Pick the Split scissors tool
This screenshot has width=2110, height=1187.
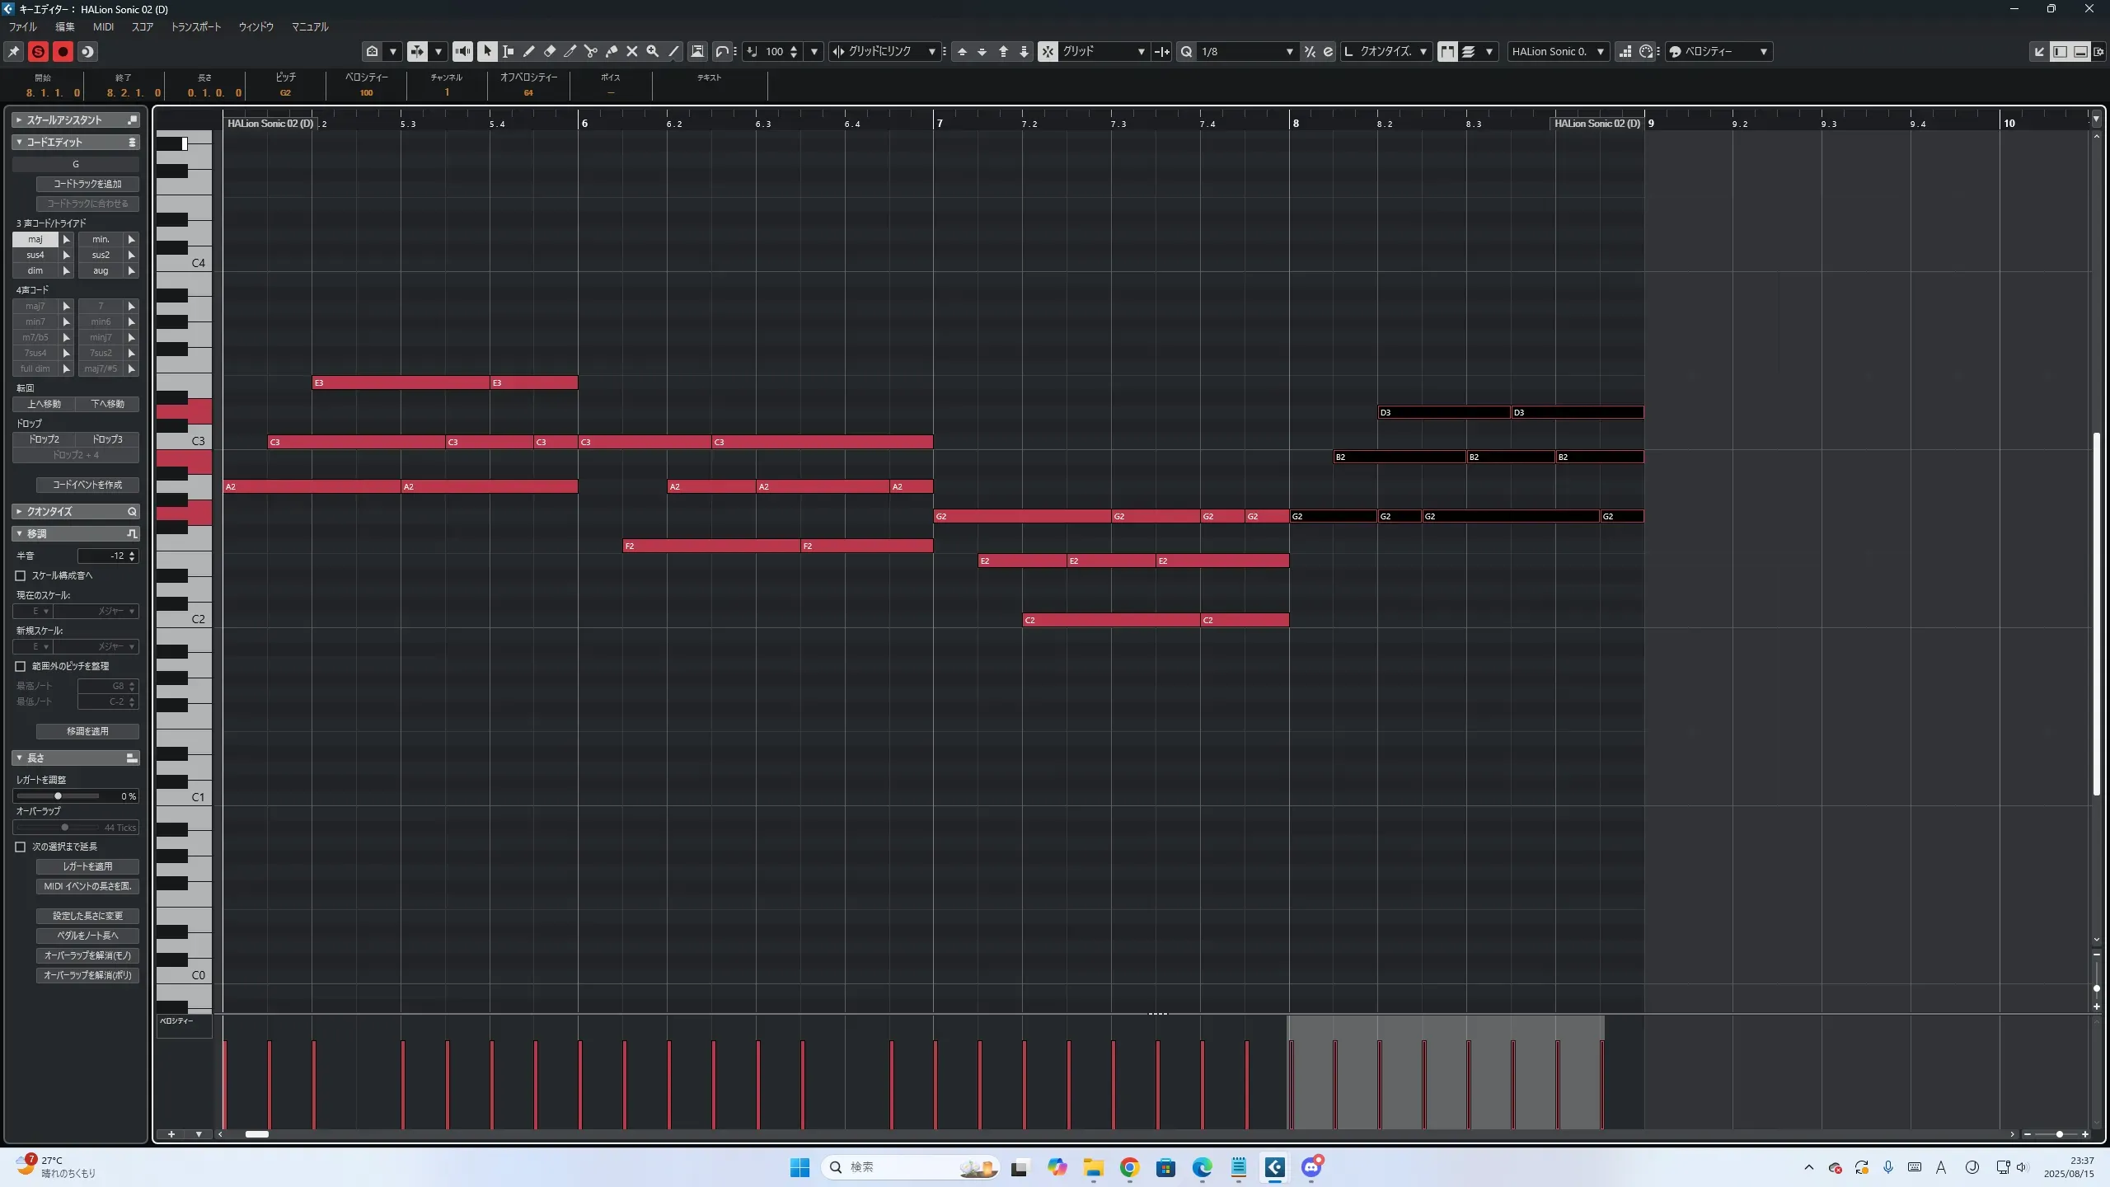(x=591, y=51)
